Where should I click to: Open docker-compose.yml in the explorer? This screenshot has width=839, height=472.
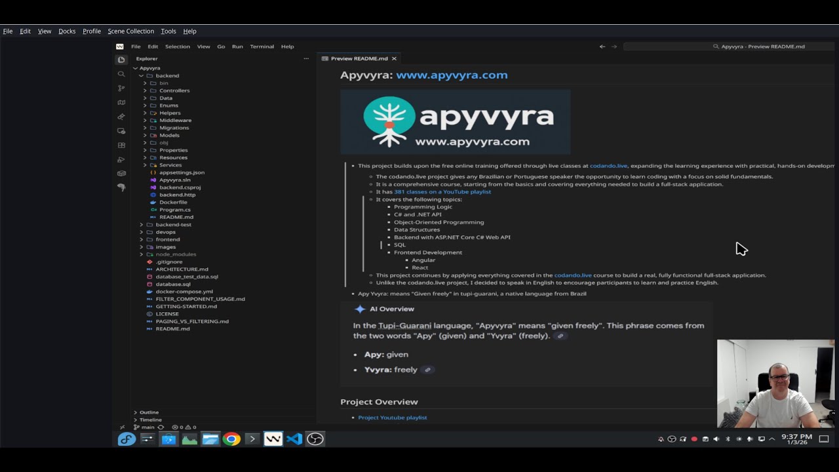click(x=184, y=292)
